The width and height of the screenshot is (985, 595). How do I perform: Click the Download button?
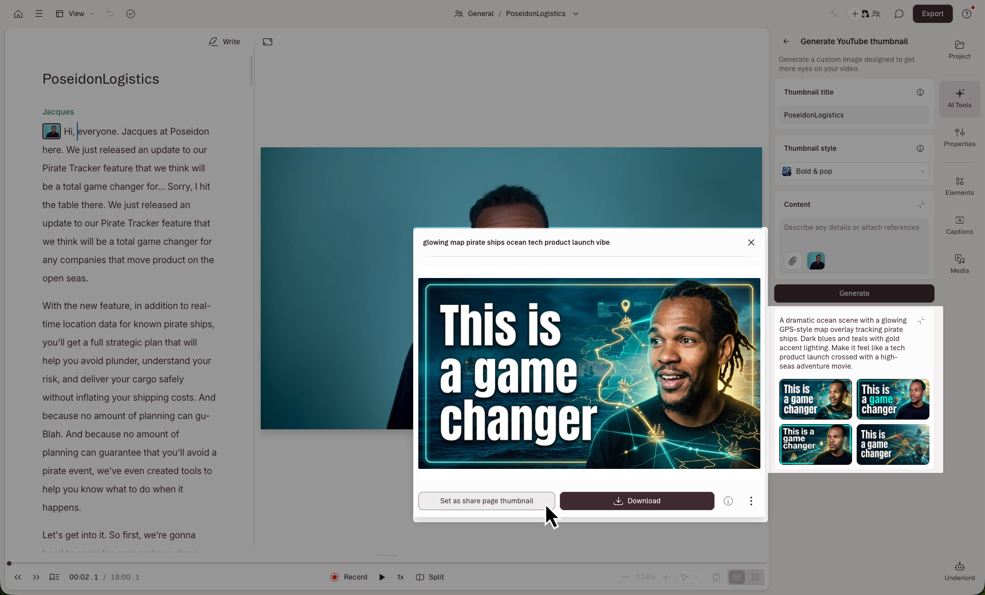click(637, 501)
